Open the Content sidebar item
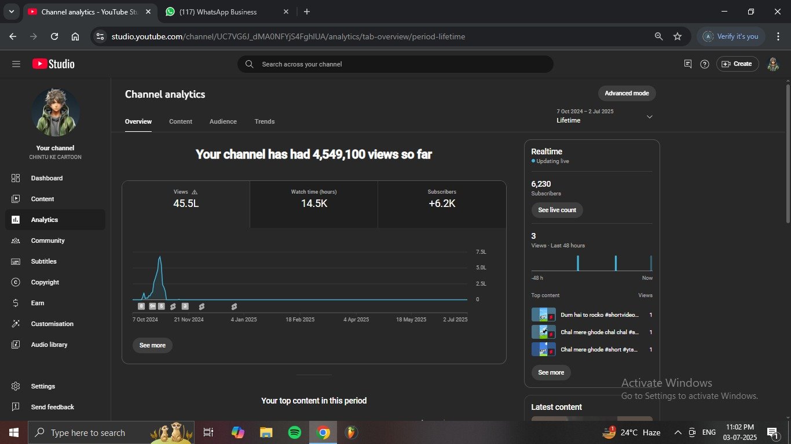Viewport: 791px width, 444px height. pos(56,199)
